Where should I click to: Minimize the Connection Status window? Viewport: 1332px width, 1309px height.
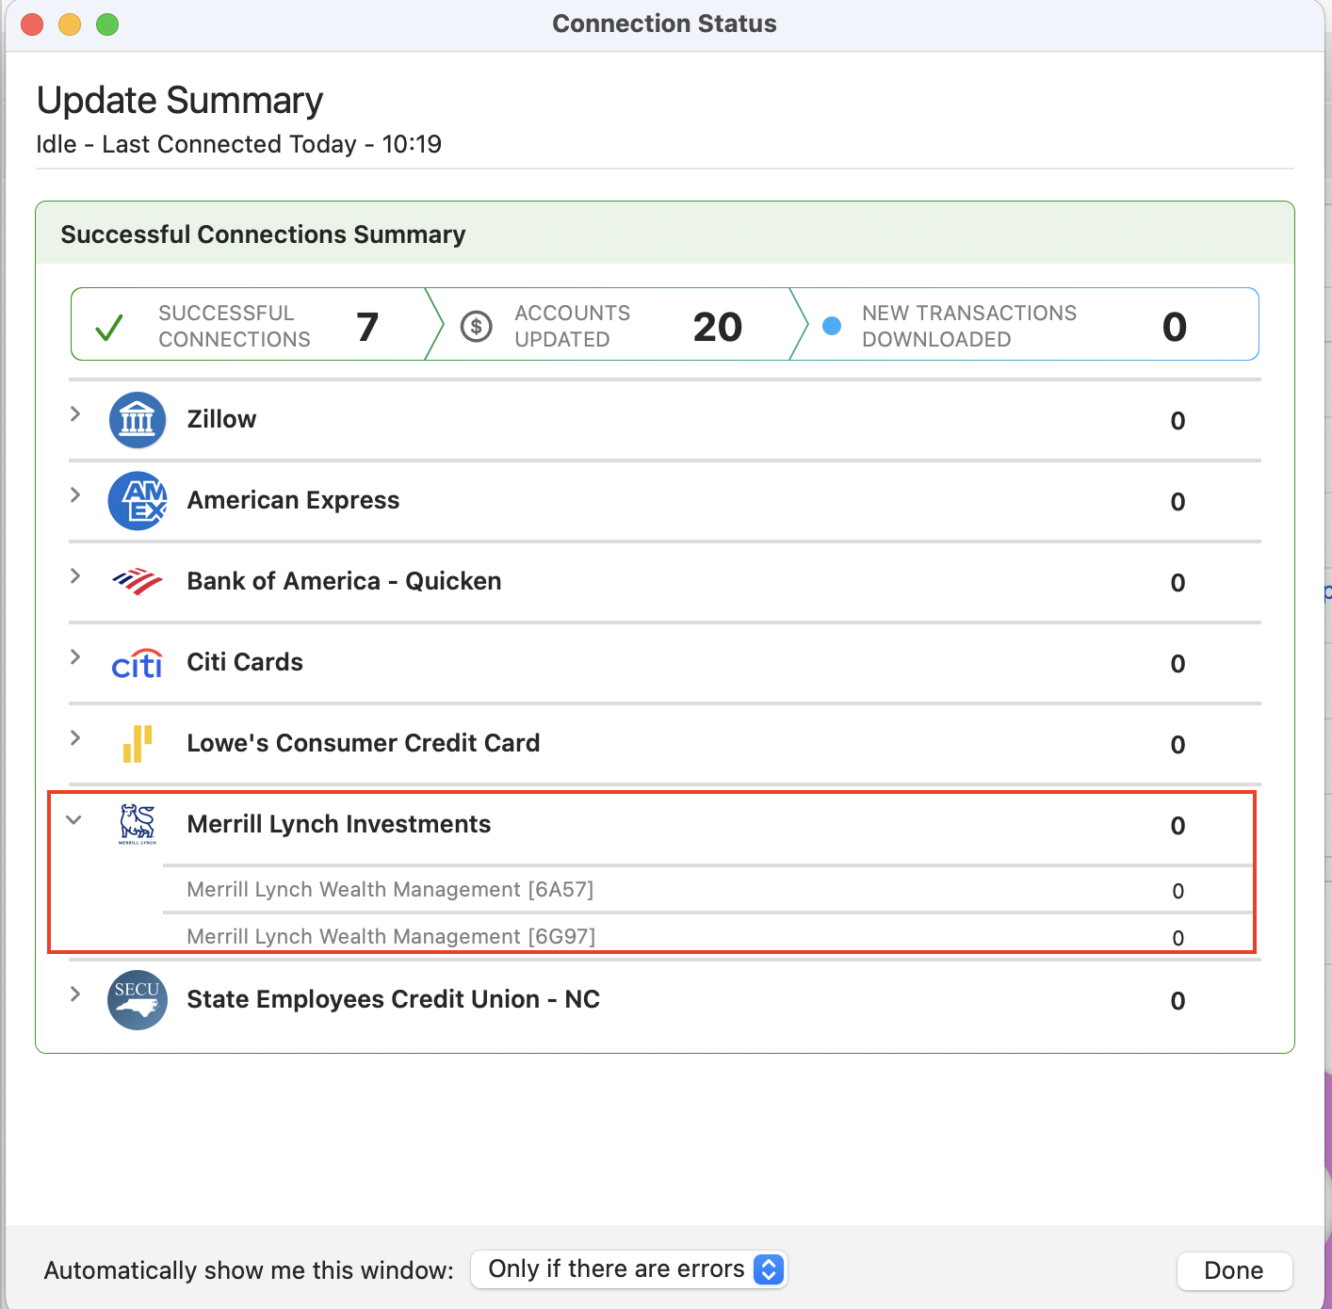pos(70,24)
